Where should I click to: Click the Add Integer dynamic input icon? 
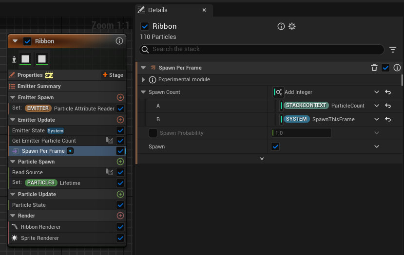279,92
